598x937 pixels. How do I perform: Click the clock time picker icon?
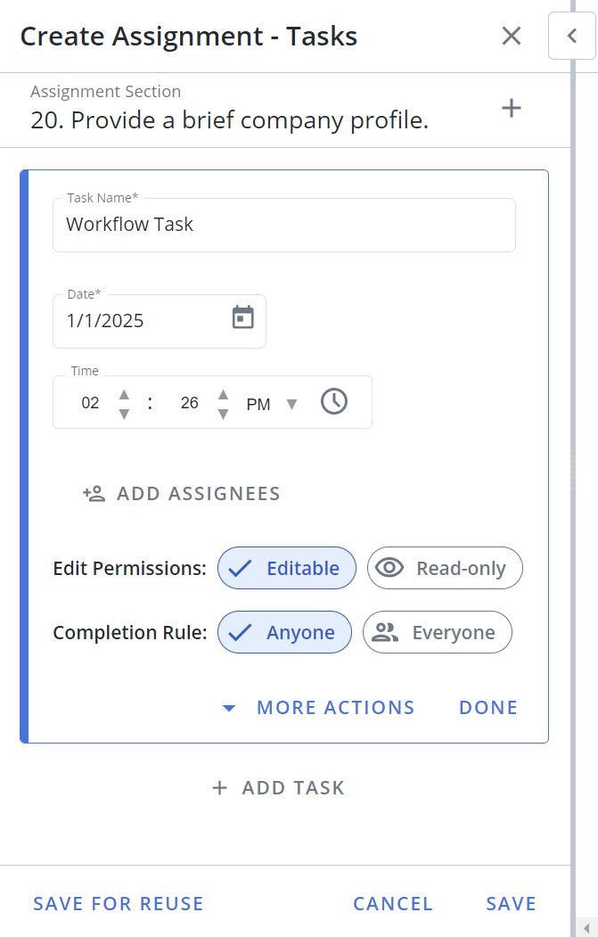pos(334,401)
